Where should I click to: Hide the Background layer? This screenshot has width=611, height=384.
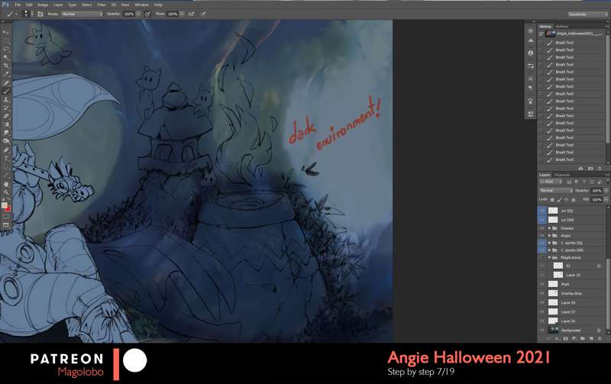(542, 330)
